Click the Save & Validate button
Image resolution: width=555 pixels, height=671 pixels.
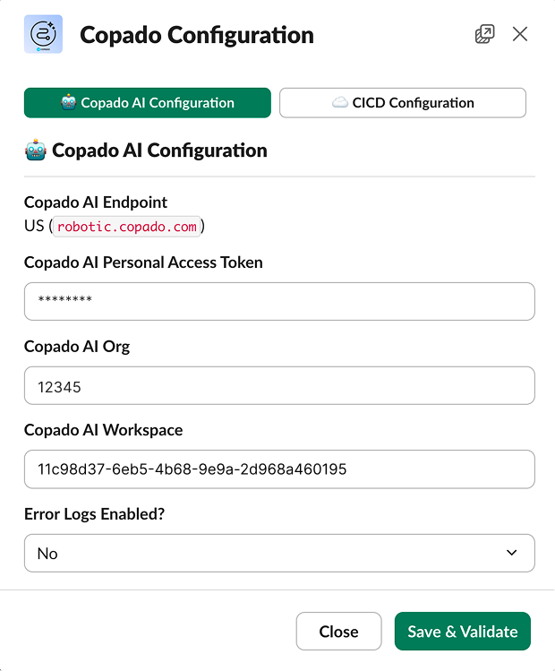[x=462, y=631]
